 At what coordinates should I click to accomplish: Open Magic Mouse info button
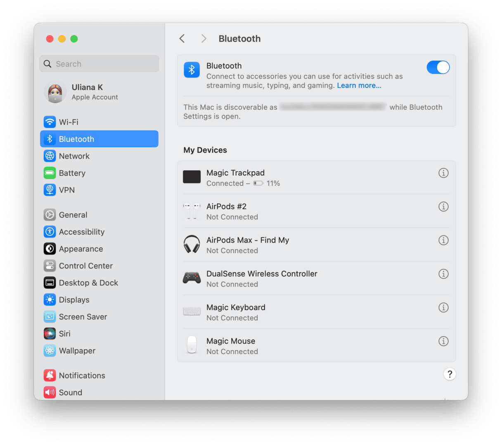[x=443, y=341]
